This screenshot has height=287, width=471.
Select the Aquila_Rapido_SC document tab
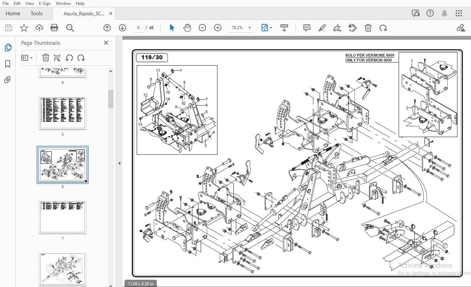click(x=84, y=14)
